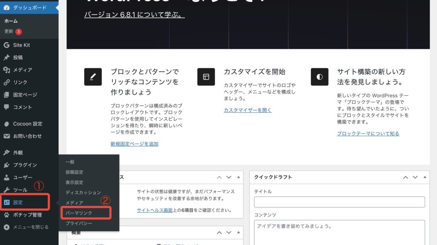Collapse menu using the メニューを閉じる arrow icon
Viewport: 437px width, 245px height.
(x=6, y=227)
